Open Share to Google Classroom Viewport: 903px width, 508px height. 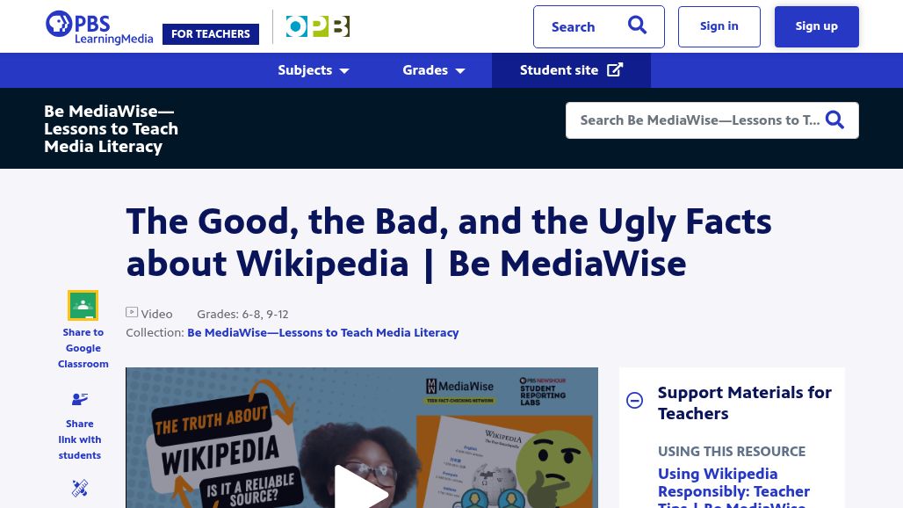click(x=83, y=305)
